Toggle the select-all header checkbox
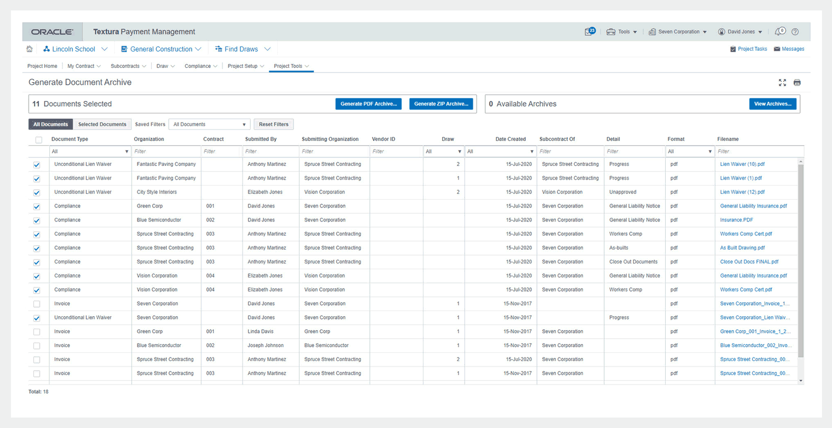Viewport: 832px width, 428px height. pyautogui.click(x=39, y=140)
